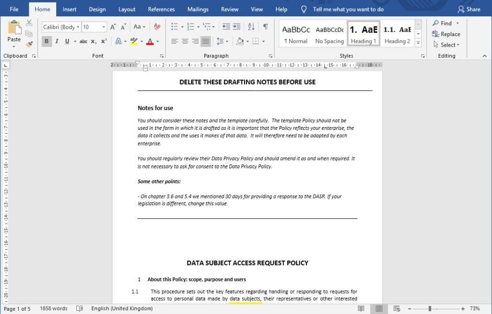Open the References ribbon tab

click(x=161, y=9)
